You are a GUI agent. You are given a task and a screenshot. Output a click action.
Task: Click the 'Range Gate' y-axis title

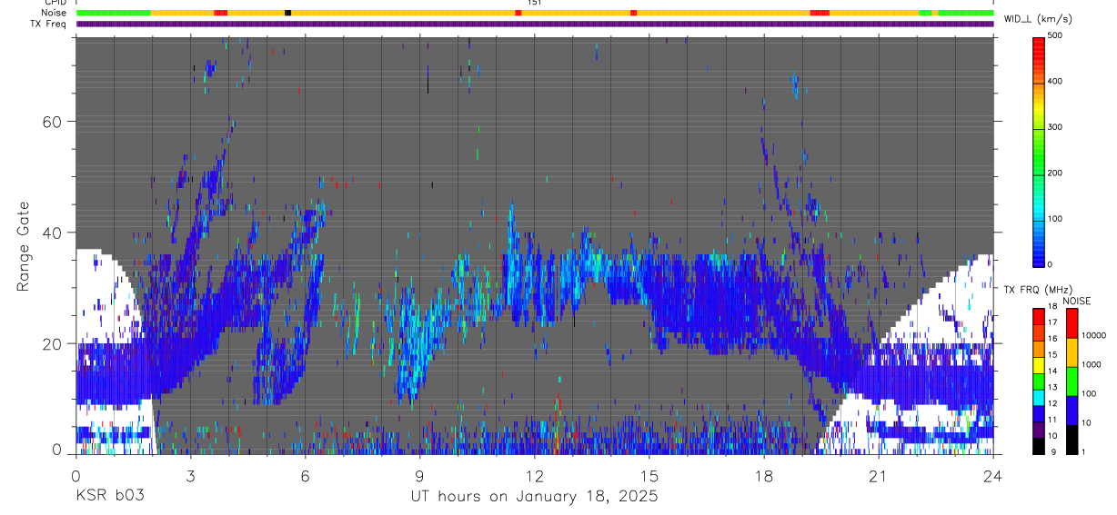[x=23, y=246]
